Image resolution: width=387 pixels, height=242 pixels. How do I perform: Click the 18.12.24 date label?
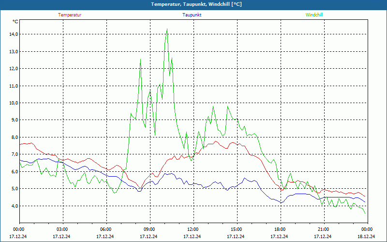tap(366, 237)
